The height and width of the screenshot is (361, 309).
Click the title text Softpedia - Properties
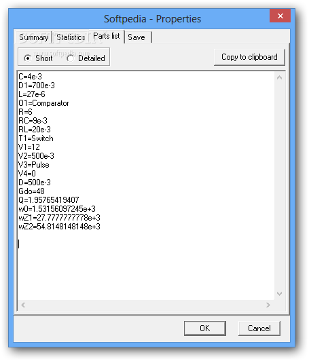pos(152,19)
